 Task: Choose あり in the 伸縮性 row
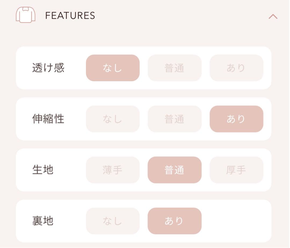(236, 119)
